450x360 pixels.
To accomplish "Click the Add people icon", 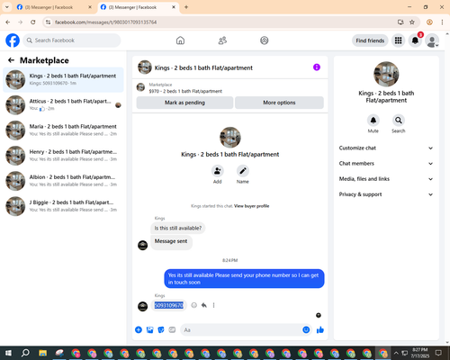I will tap(218, 171).
